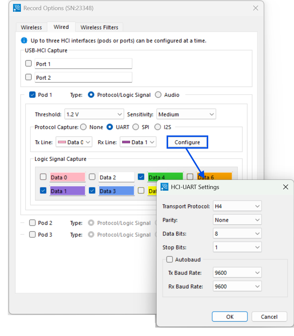The height and width of the screenshot is (336, 294).
Task: Click the pink Data 0 color label
Action: click(x=68, y=177)
